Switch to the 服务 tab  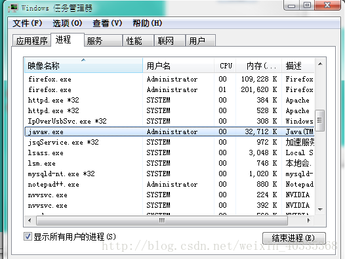click(x=103, y=41)
